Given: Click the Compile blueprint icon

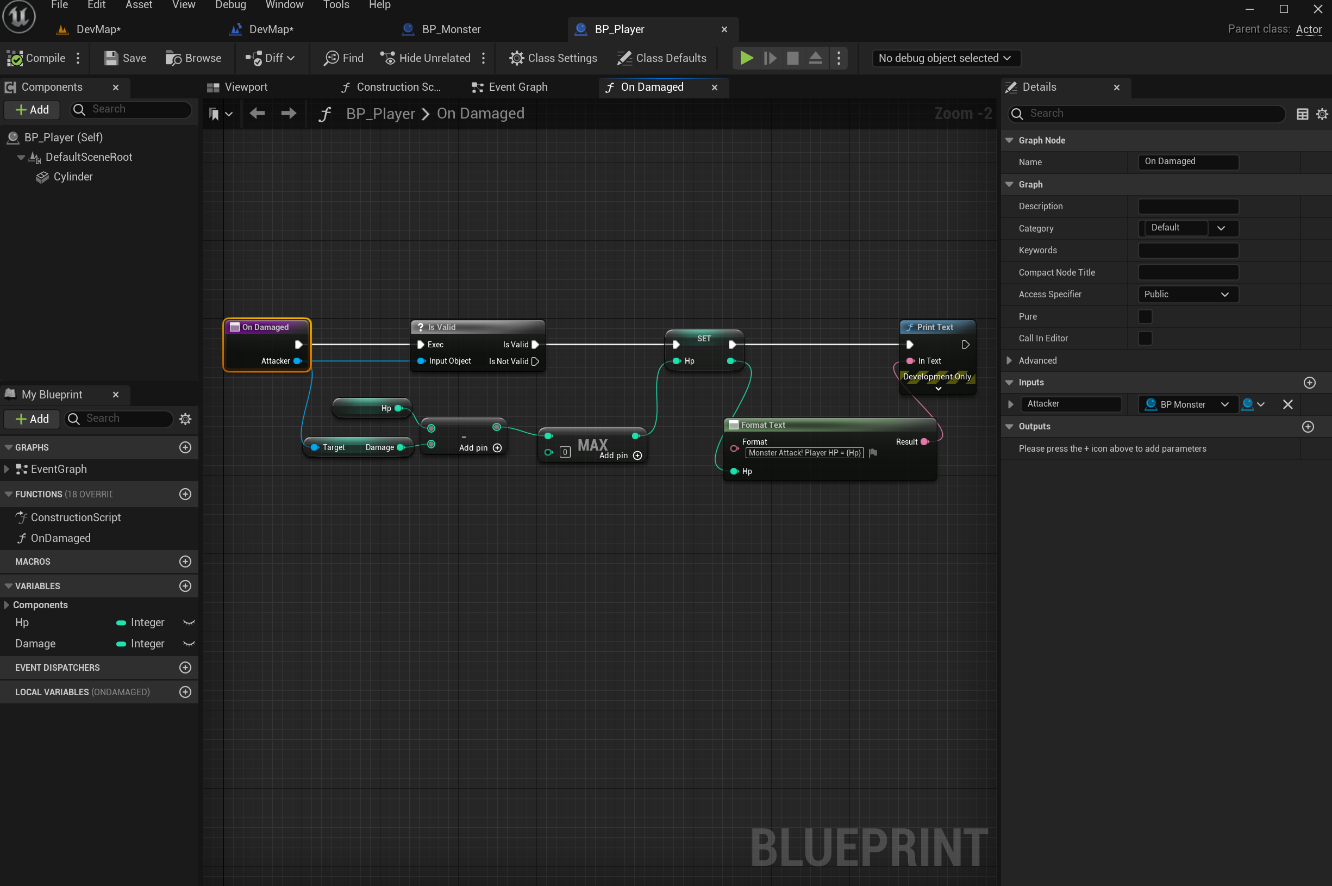Looking at the screenshot, I should tap(36, 58).
